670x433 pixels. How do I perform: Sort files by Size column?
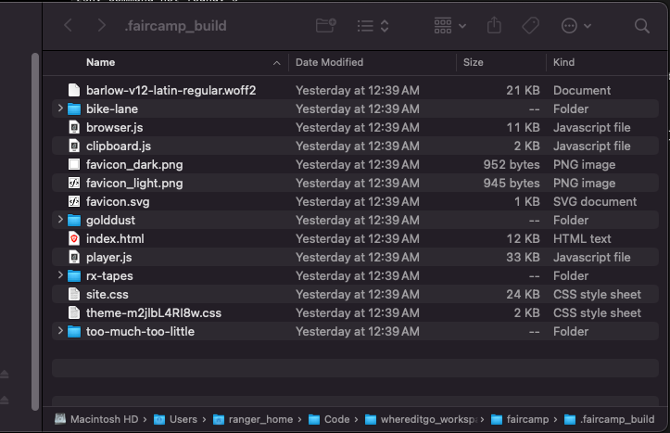click(474, 62)
